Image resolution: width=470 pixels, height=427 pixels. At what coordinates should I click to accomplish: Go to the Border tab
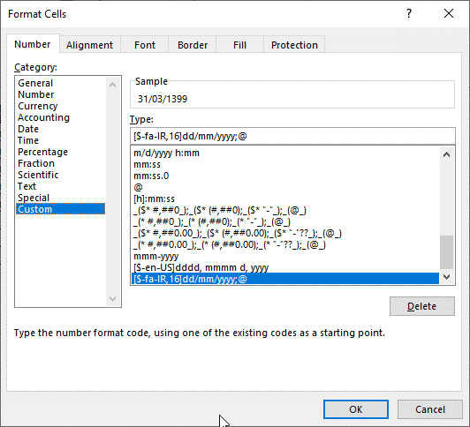point(193,45)
